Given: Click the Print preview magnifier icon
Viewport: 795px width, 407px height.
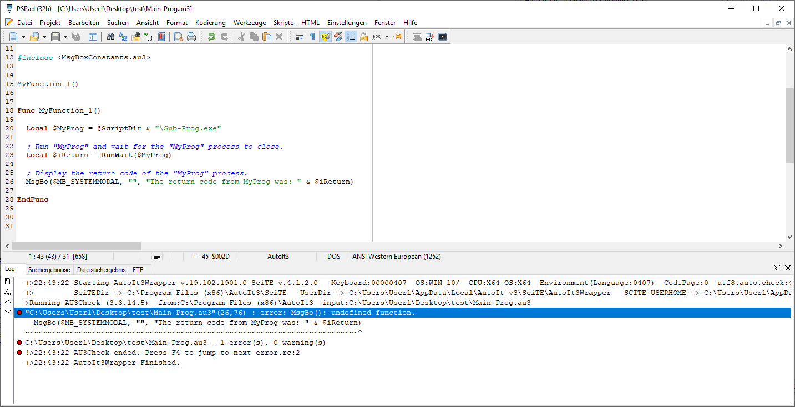Looking at the screenshot, I should point(179,37).
